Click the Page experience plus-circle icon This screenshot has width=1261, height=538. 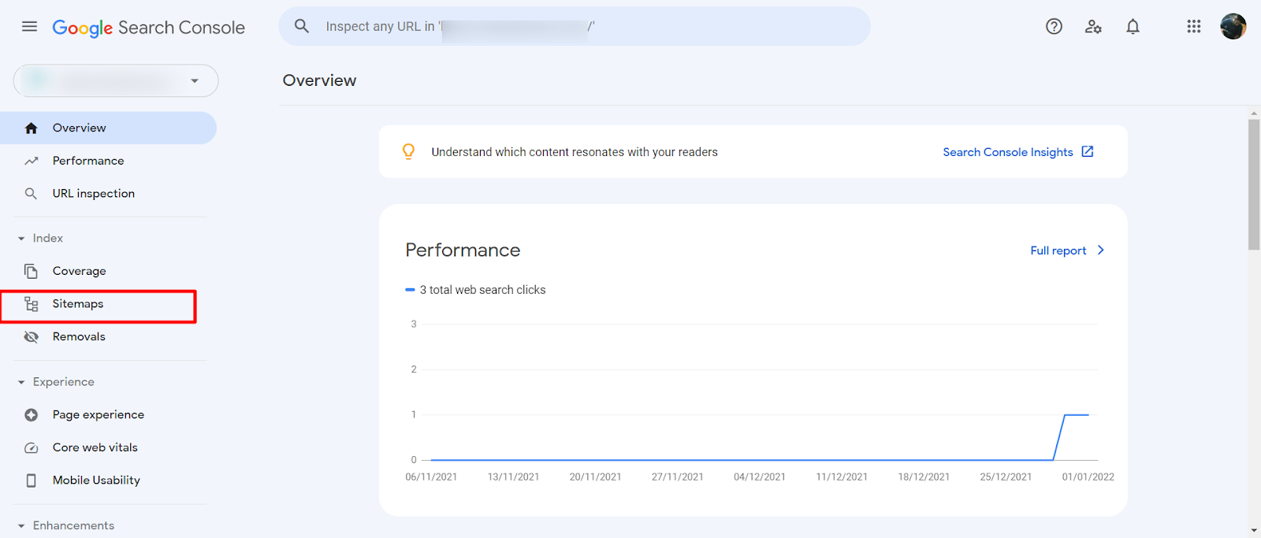click(31, 415)
